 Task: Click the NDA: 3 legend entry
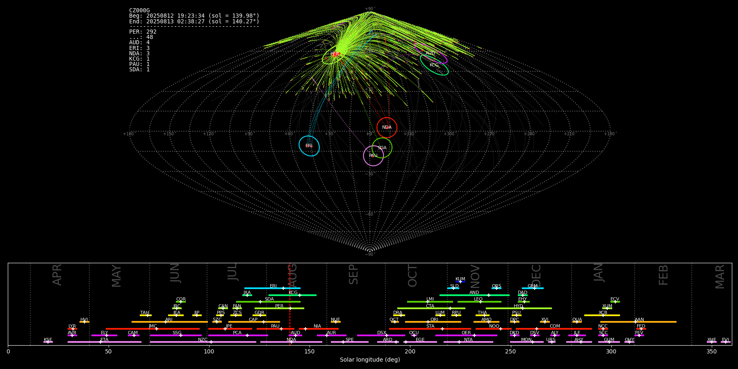coord(139,53)
